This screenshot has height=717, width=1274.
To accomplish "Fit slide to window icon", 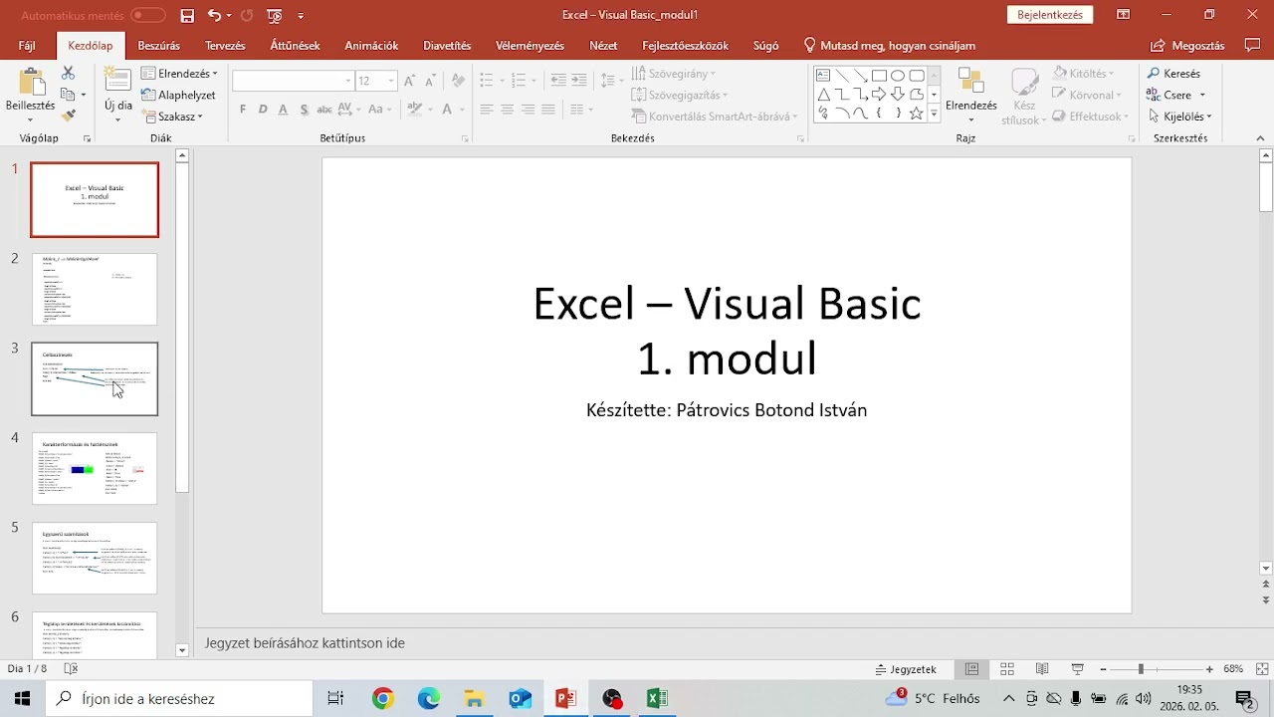I will (1261, 669).
